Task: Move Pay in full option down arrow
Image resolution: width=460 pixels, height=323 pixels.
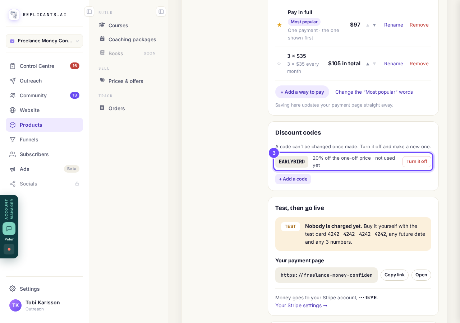Action: point(374,25)
